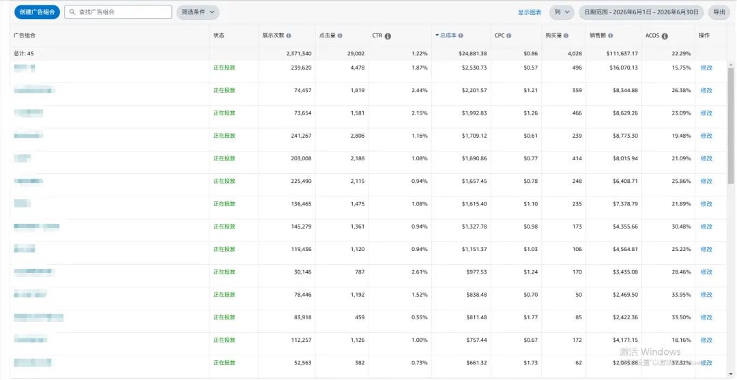Image resolution: width=737 pixels, height=380 pixels.
Task: Click the magnifier icon in the search box
Action: 72,12
